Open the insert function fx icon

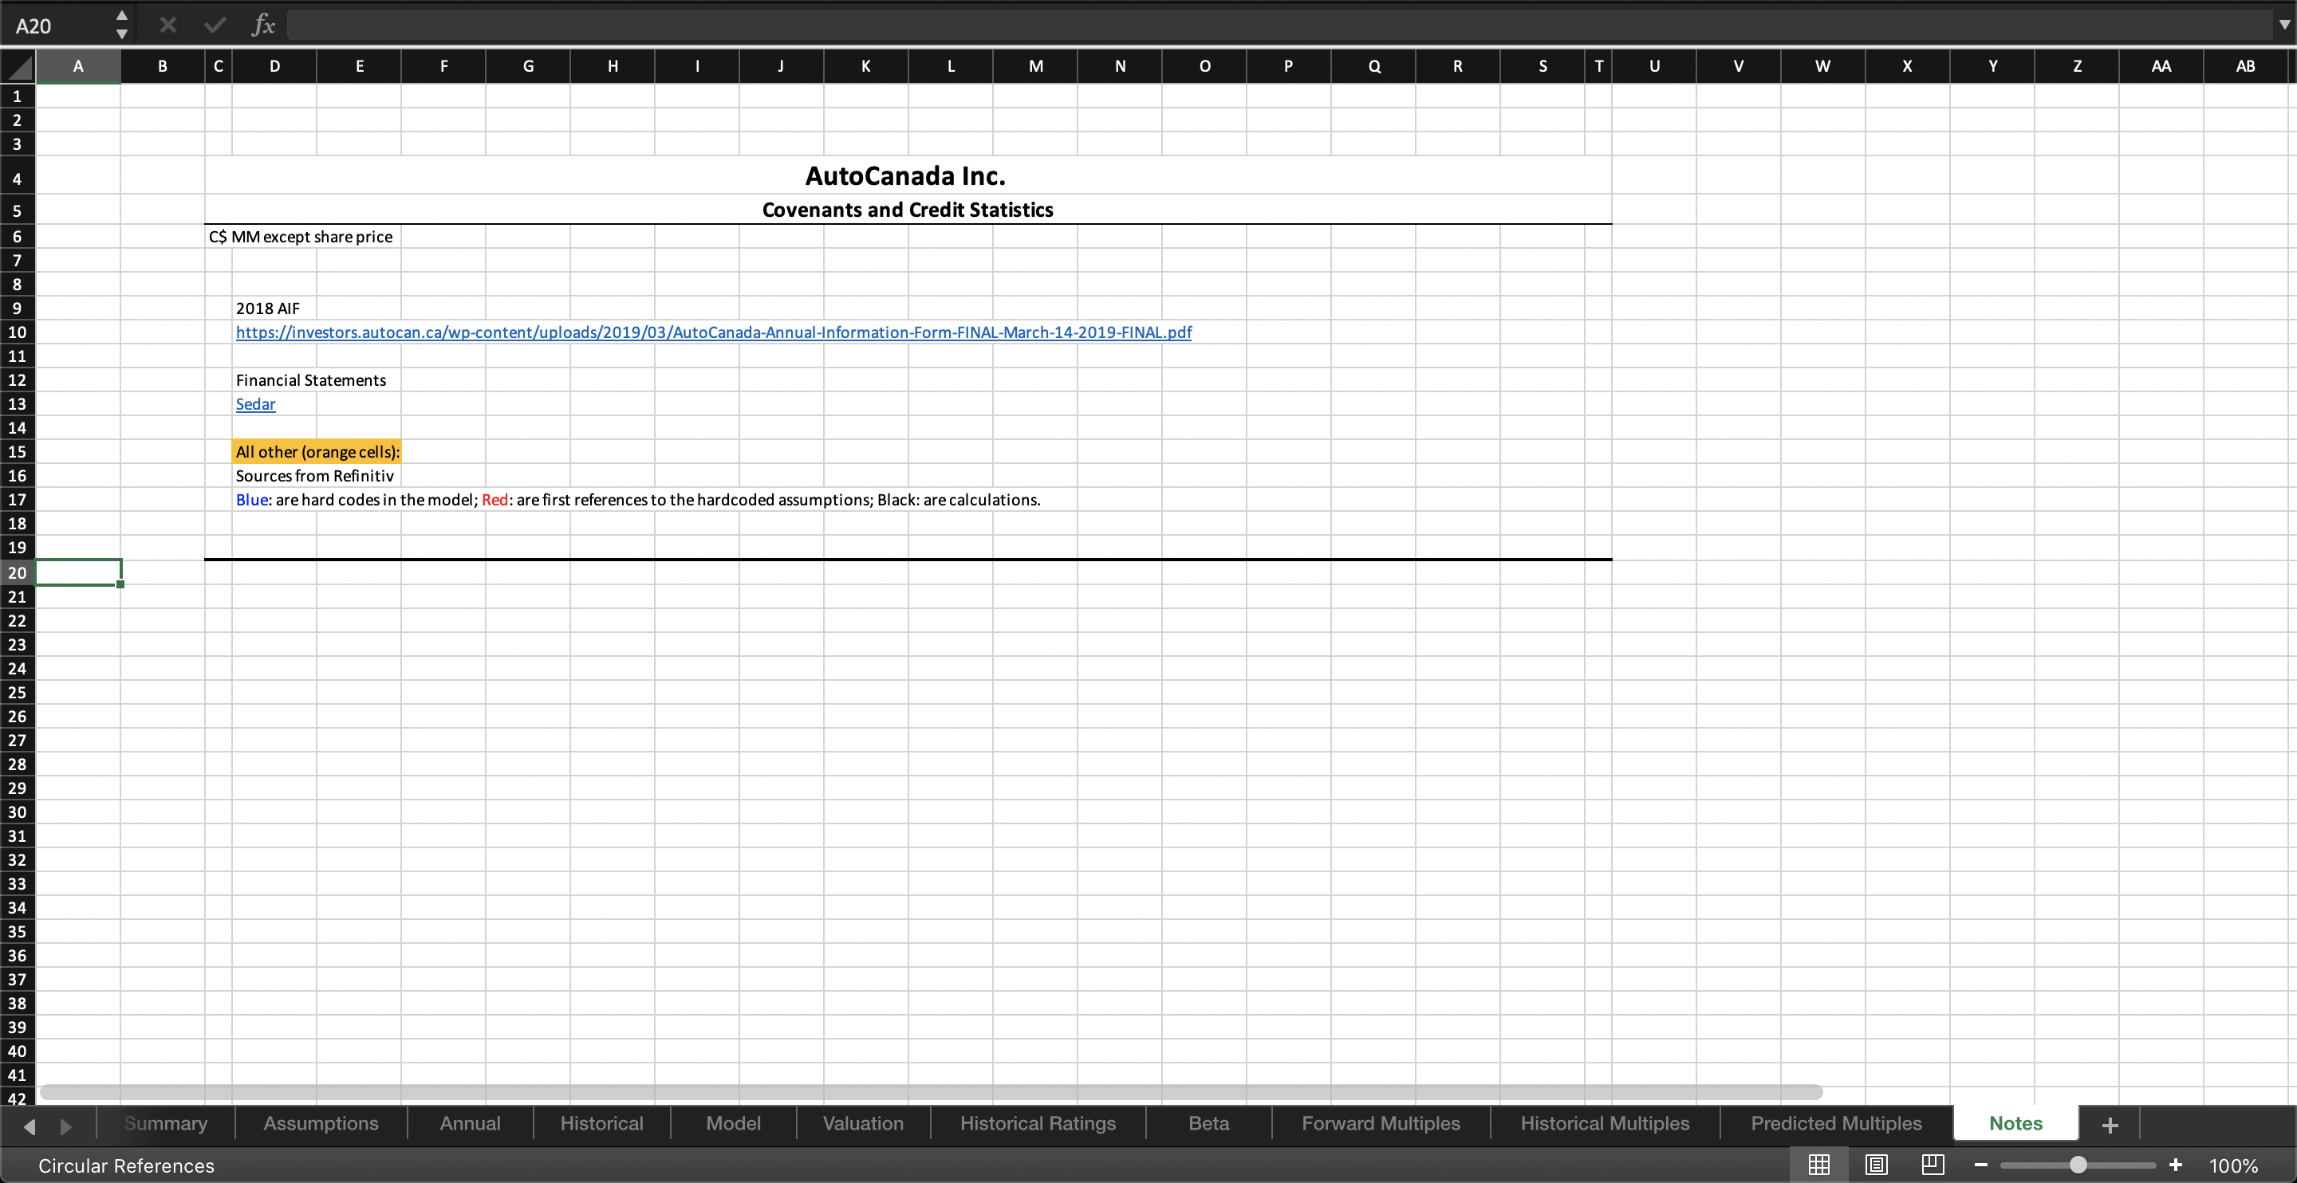(263, 25)
